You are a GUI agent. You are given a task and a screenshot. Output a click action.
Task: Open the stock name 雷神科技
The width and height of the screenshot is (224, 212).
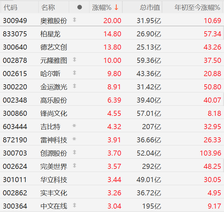click(x=54, y=140)
